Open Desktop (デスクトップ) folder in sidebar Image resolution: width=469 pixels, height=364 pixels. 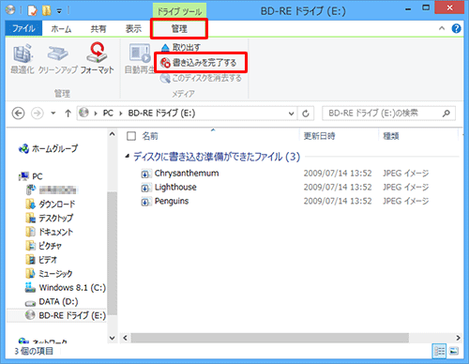coord(50,218)
